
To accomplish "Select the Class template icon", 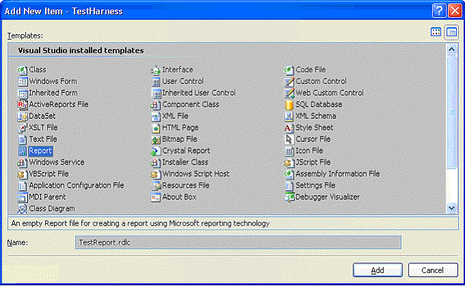I will pos(23,70).
